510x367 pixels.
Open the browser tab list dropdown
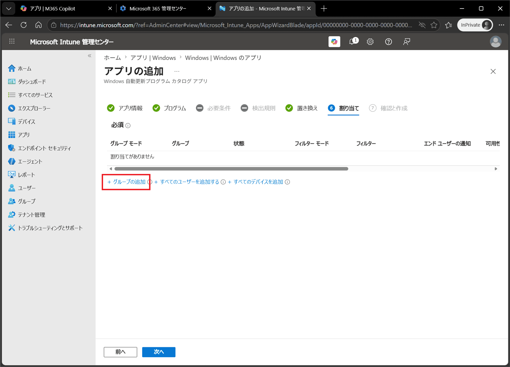[x=8, y=8]
